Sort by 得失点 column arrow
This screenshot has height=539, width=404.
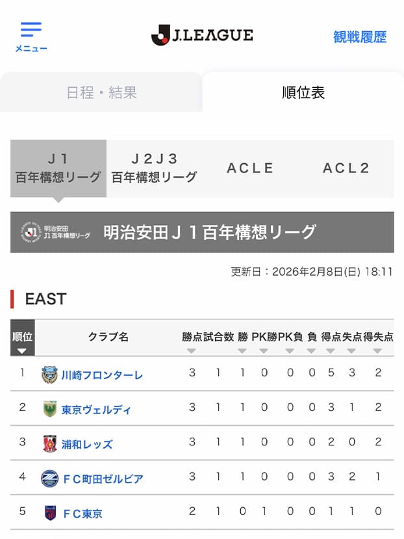(378, 351)
